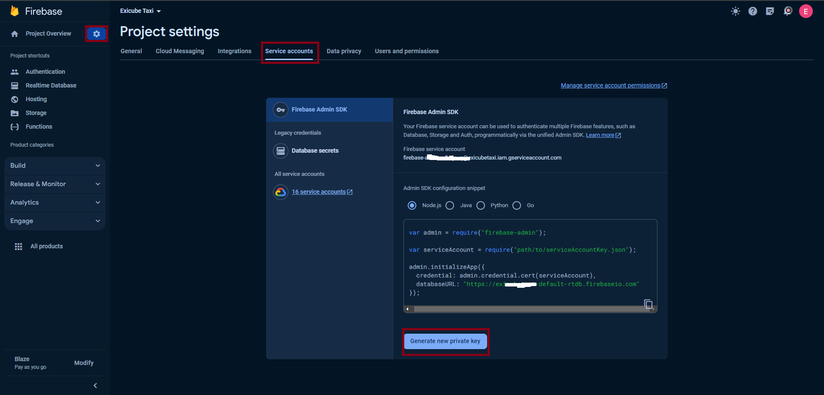Viewport: 824px width, 395px height.
Task: Copy the Admin SDK code snippet
Action: [x=648, y=304]
